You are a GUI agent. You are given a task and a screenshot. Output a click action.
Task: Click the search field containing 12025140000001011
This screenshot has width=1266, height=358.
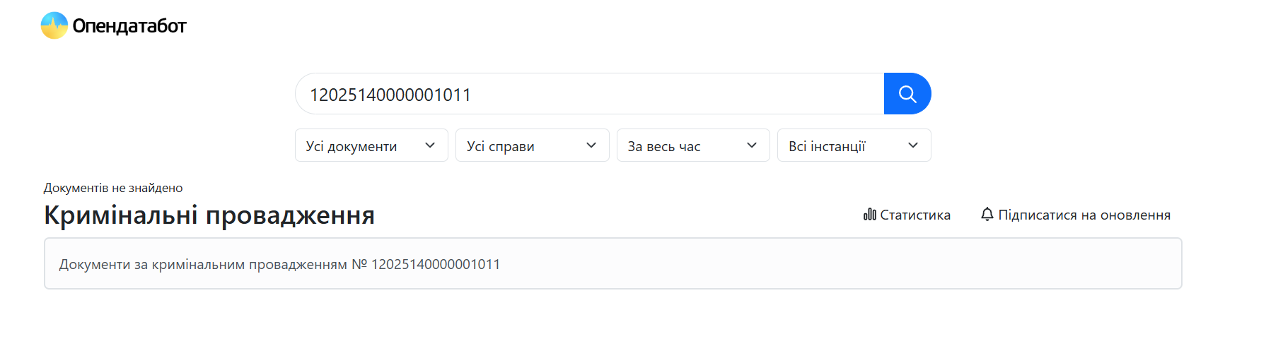point(589,94)
